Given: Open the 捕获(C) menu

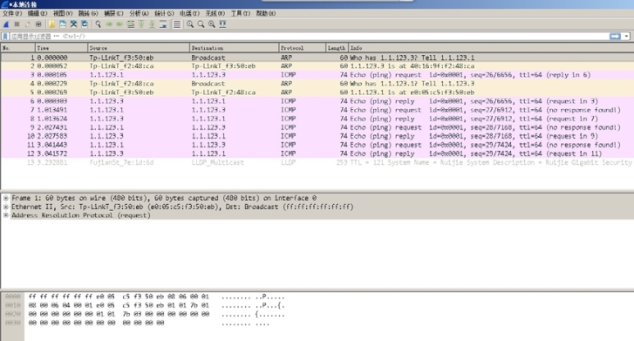Looking at the screenshot, I should (113, 13).
